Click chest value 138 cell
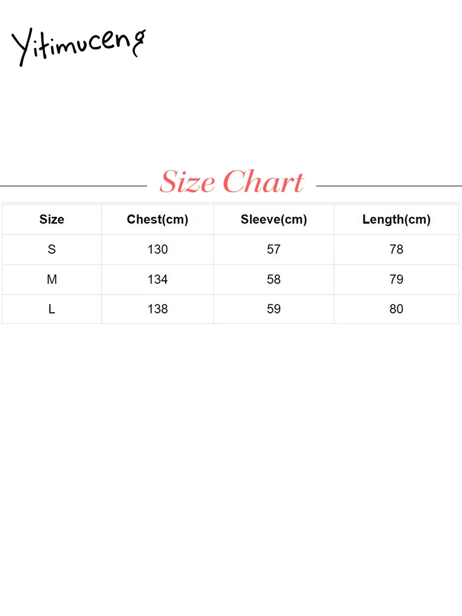The height and width of the screenshot is (616, 462). [158, 309]
